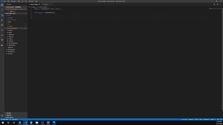Click Visual Studio Code taskbar icon

click(x=25, y=123)
